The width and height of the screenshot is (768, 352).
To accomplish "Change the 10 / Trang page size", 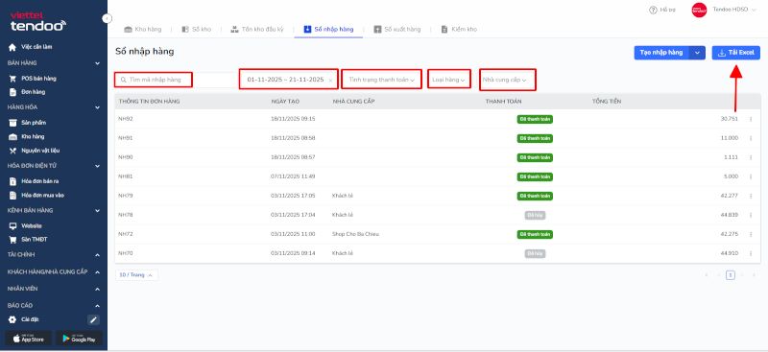I will pos(136,275).
